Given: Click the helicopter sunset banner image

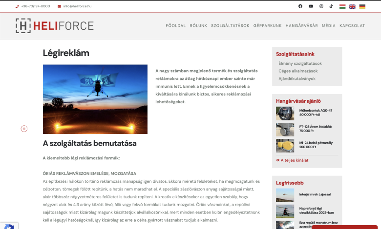Looking at the screenshot, I should click(x=95, y=99).
